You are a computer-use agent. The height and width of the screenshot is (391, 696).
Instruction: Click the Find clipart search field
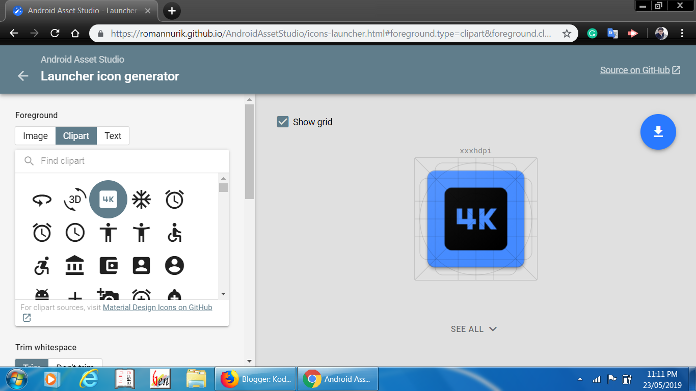coord(122,160)
